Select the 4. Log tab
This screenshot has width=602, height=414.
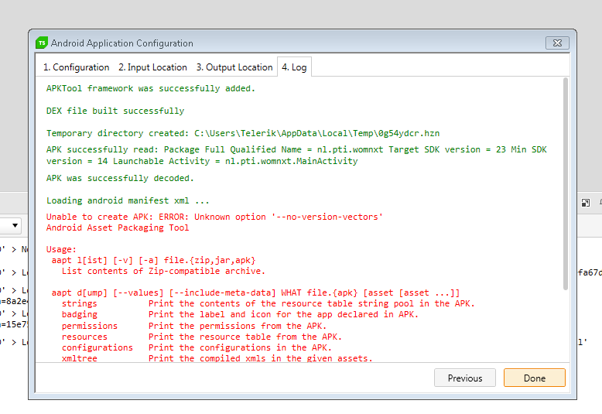(294, 67)
